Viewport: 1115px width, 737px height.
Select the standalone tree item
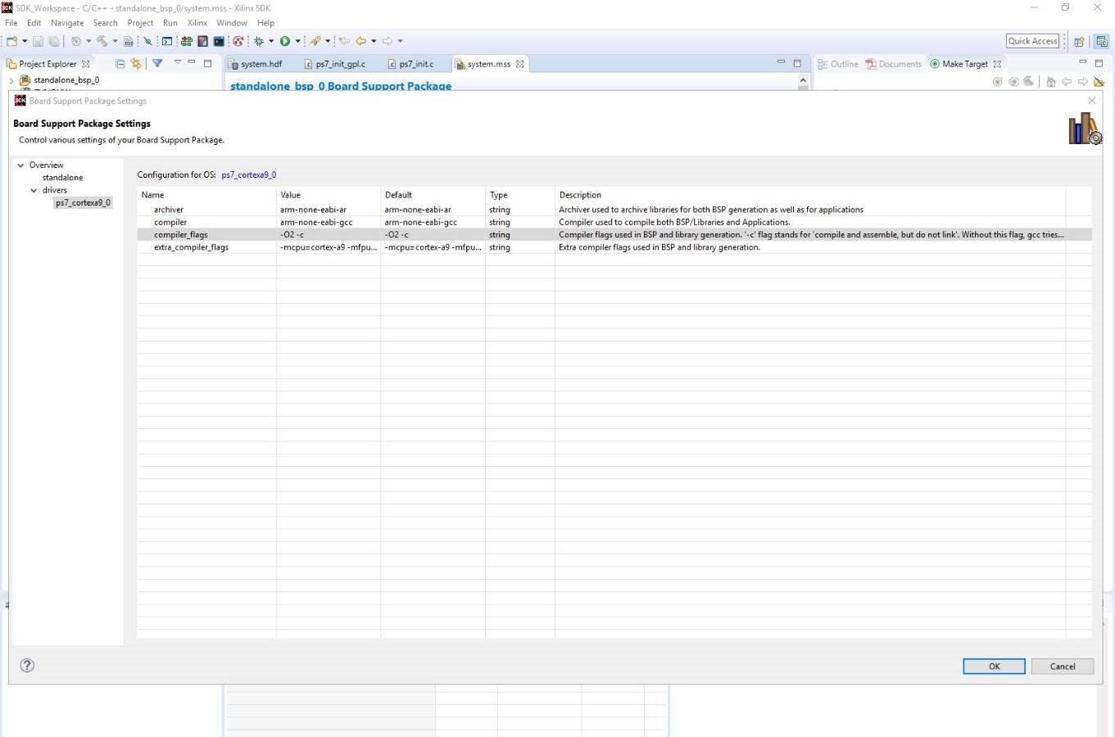click(62, 178)
